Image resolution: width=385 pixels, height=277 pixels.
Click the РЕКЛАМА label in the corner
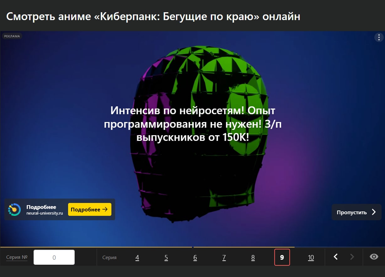[12, 36]
